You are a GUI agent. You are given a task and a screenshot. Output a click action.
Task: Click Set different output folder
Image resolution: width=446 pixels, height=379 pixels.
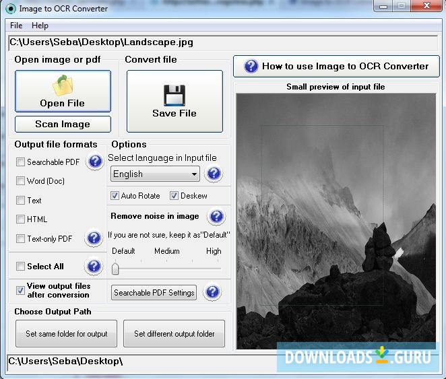[174, 333]
